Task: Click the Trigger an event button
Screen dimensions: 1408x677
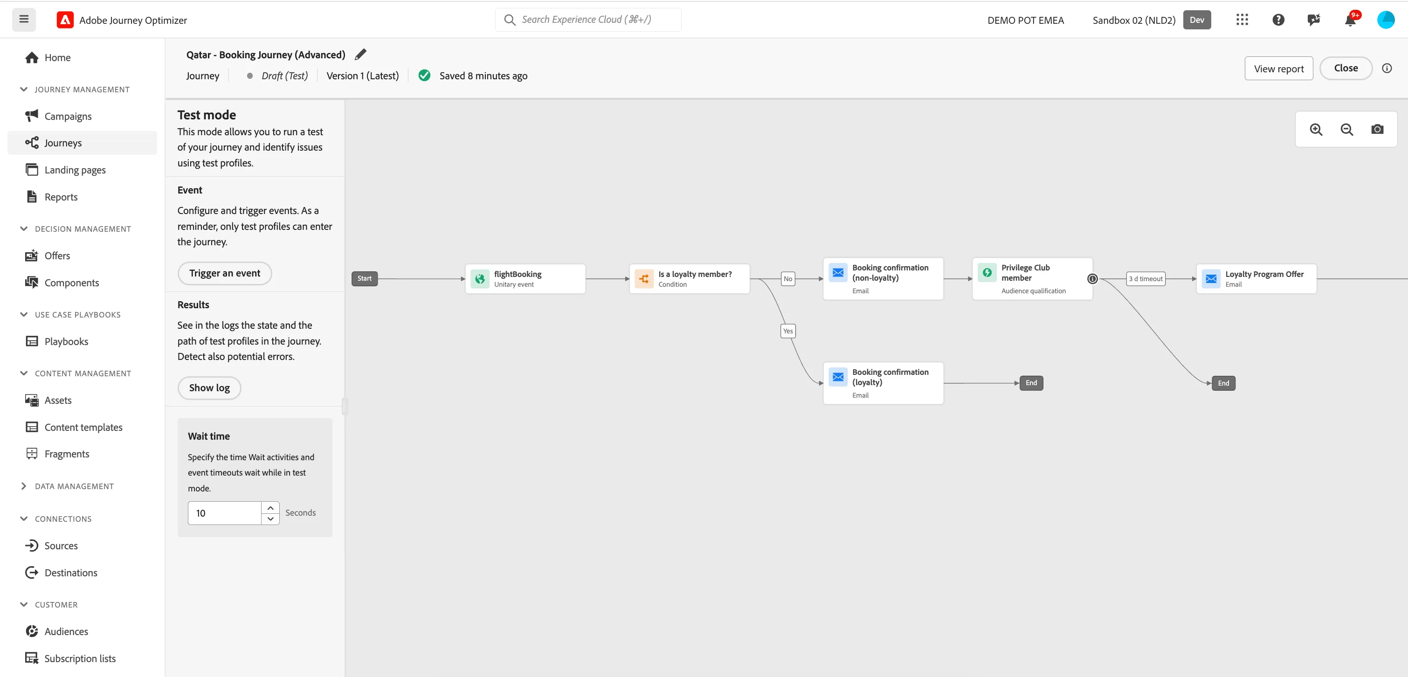Action: (225, 273)
